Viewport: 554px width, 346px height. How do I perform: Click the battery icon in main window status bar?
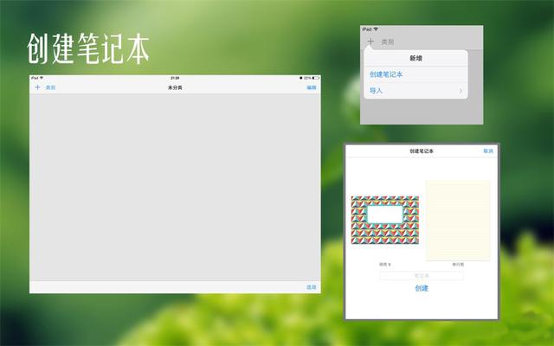(x=315, y=78)
